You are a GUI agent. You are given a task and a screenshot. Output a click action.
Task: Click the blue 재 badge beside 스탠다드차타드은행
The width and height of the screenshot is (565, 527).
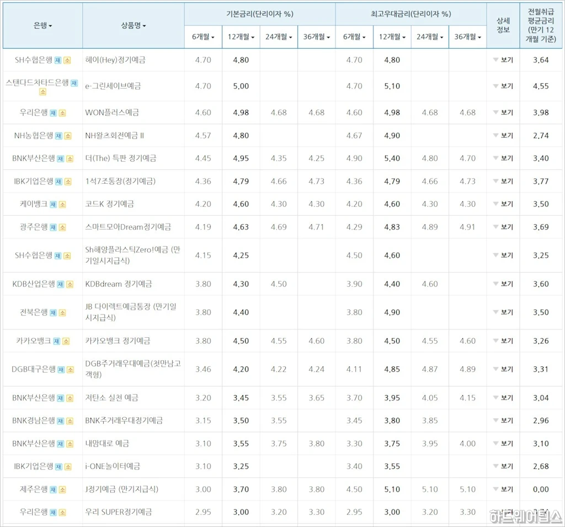[x=74, y=83]
